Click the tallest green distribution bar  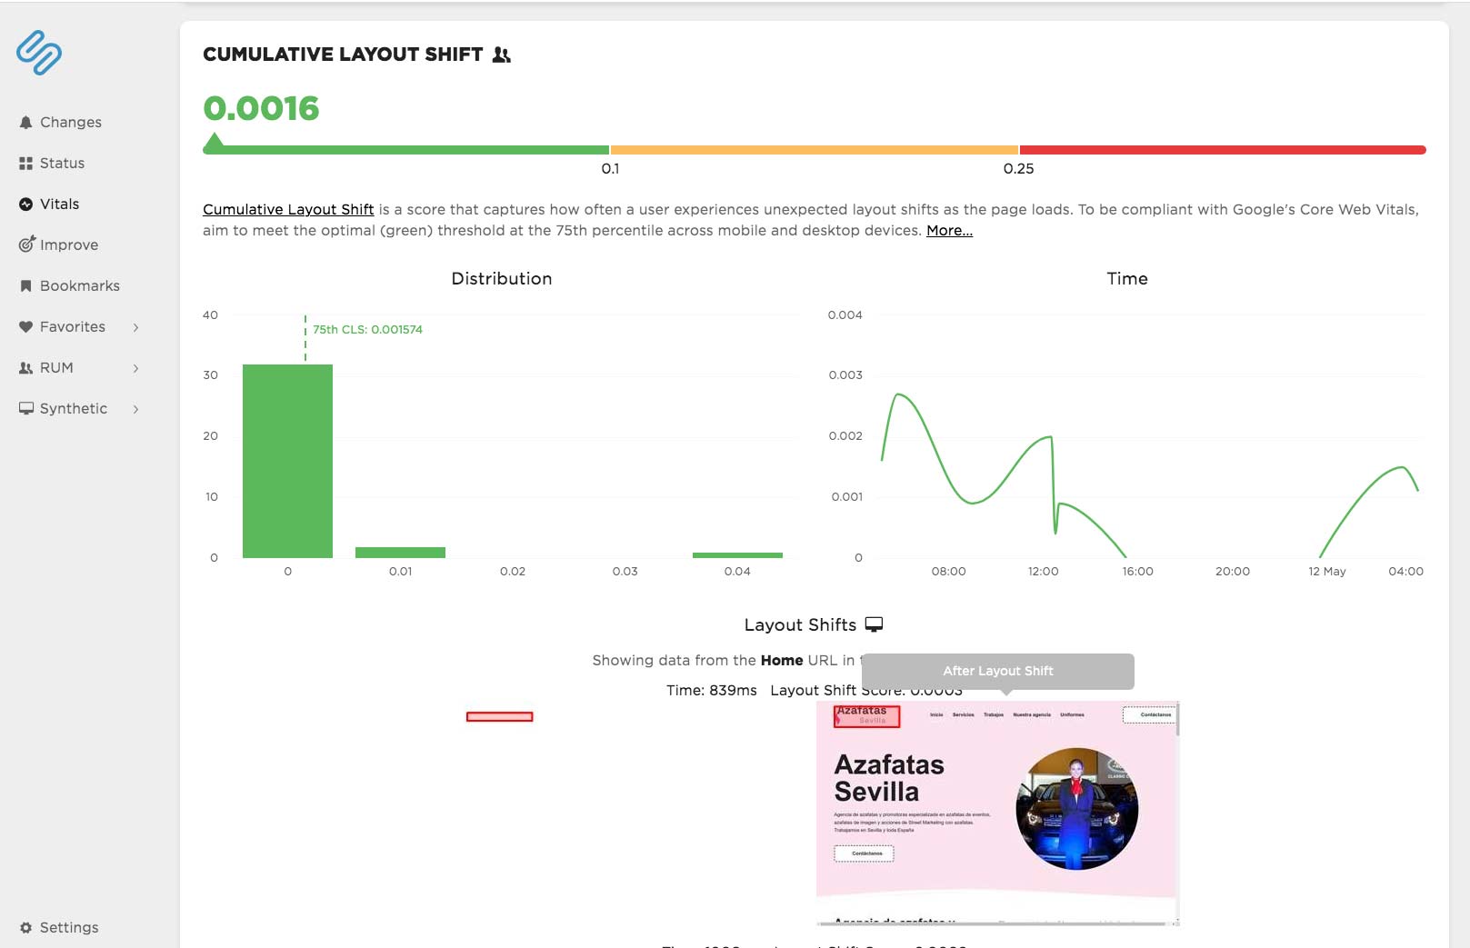point(287,461)
